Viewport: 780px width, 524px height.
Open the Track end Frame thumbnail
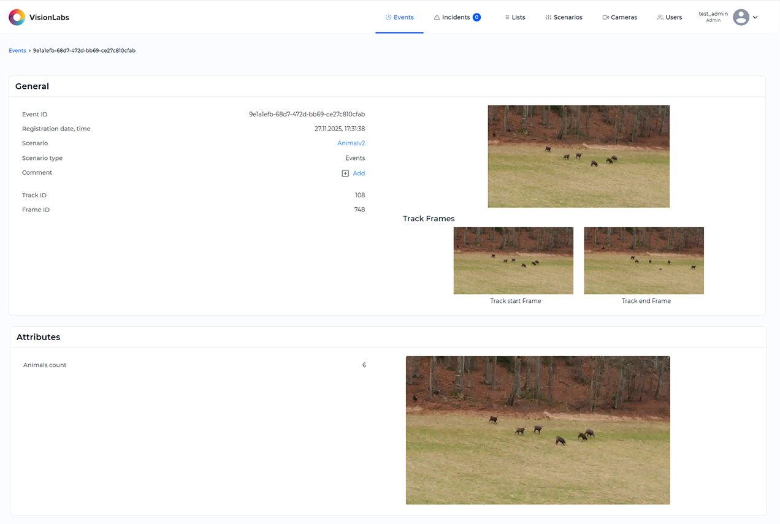click(x=644, y=260)
